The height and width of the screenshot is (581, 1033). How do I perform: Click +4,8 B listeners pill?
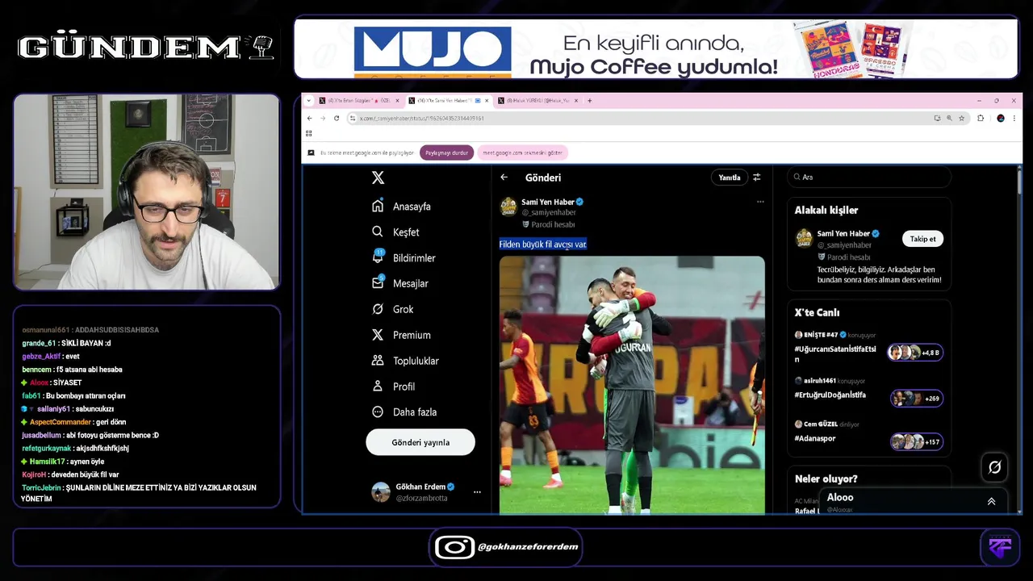click(x=915, y=353)
